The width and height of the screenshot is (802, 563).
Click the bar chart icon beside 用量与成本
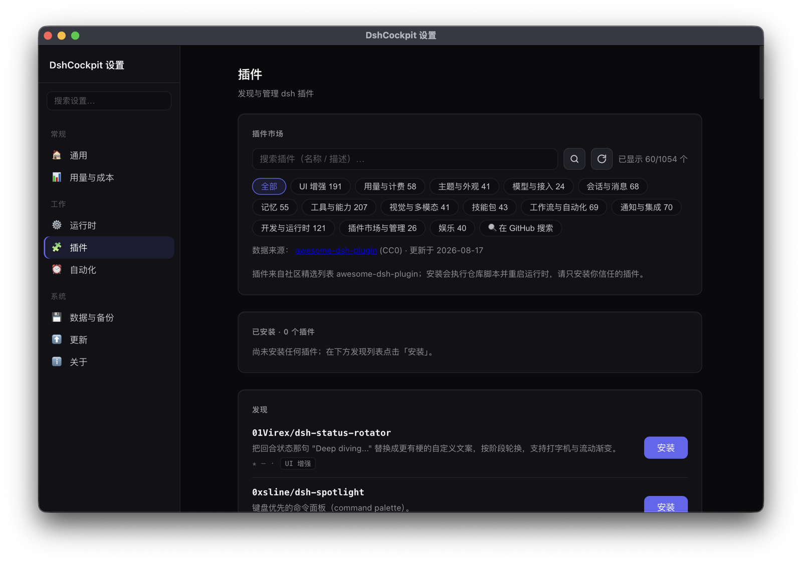pos(57,177)
